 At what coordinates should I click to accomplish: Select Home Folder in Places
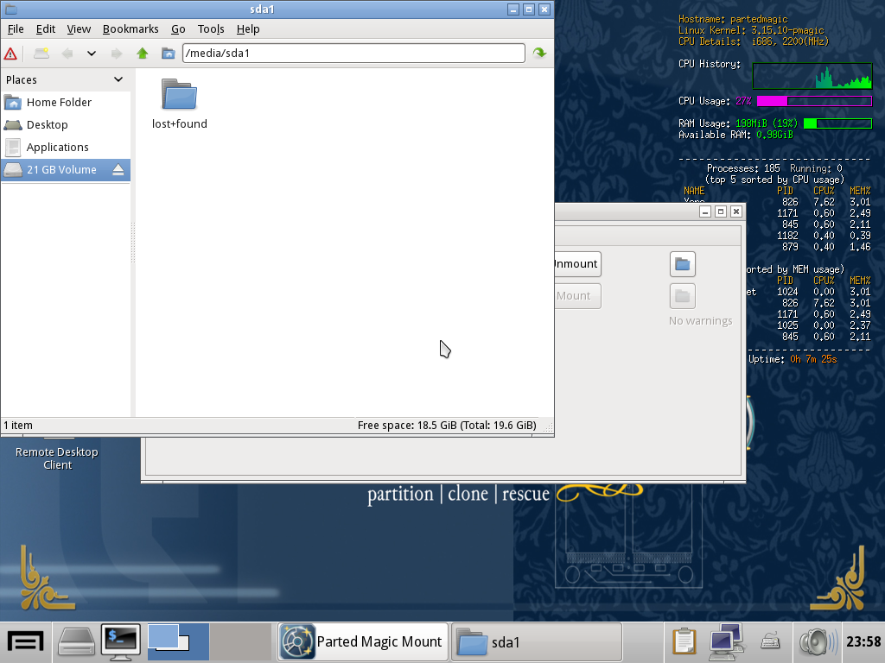66,102
